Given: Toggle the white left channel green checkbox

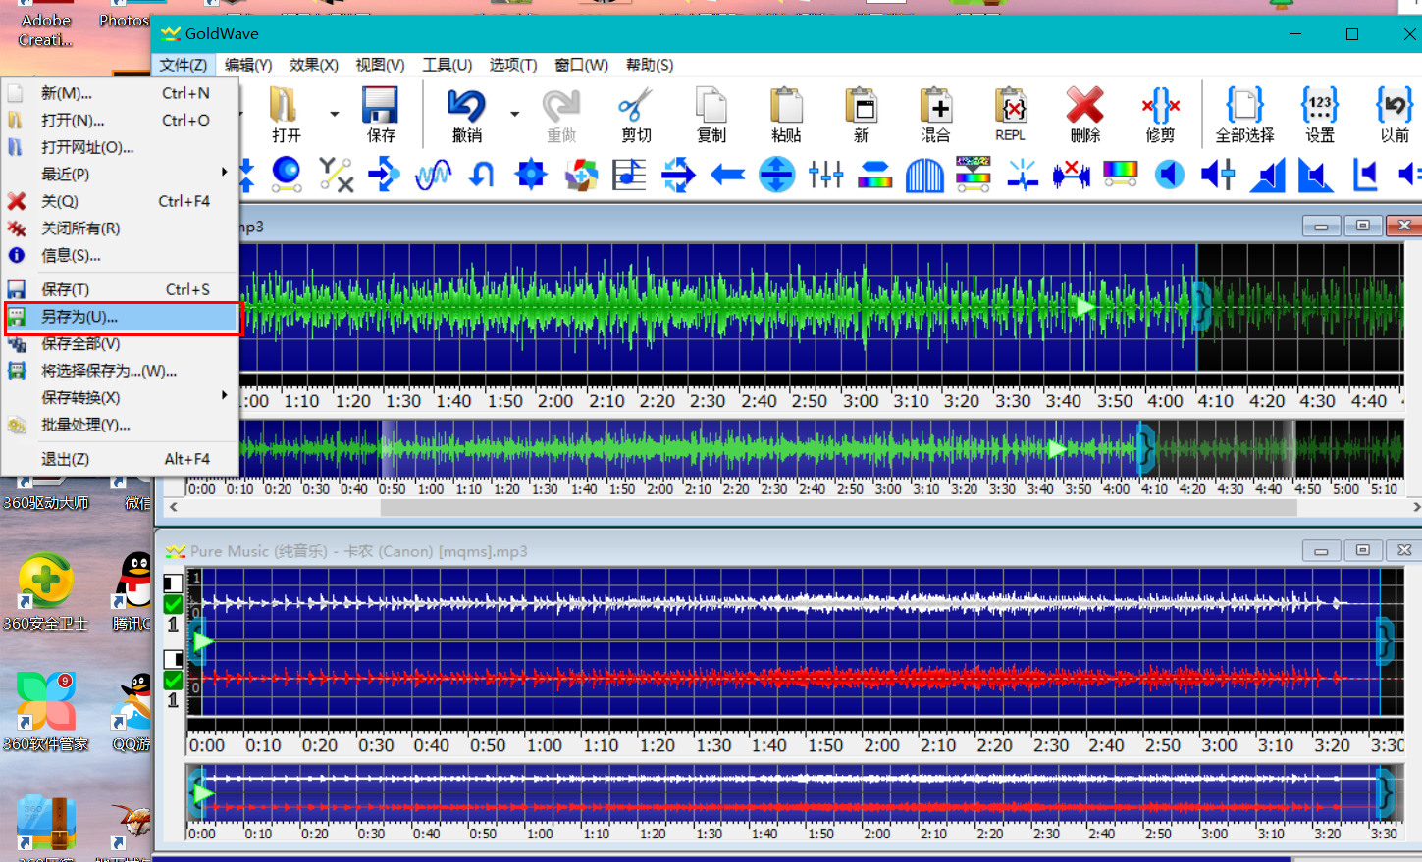Looking at the screenshot, I should tap(174, 604).
